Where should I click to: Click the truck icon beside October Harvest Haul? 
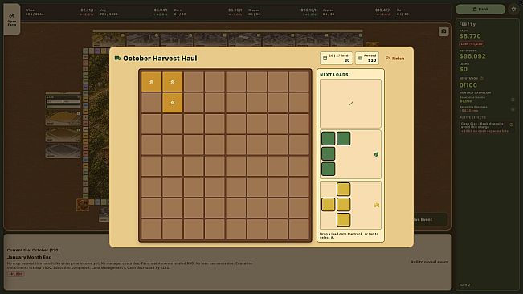click(x=117, y=59)
